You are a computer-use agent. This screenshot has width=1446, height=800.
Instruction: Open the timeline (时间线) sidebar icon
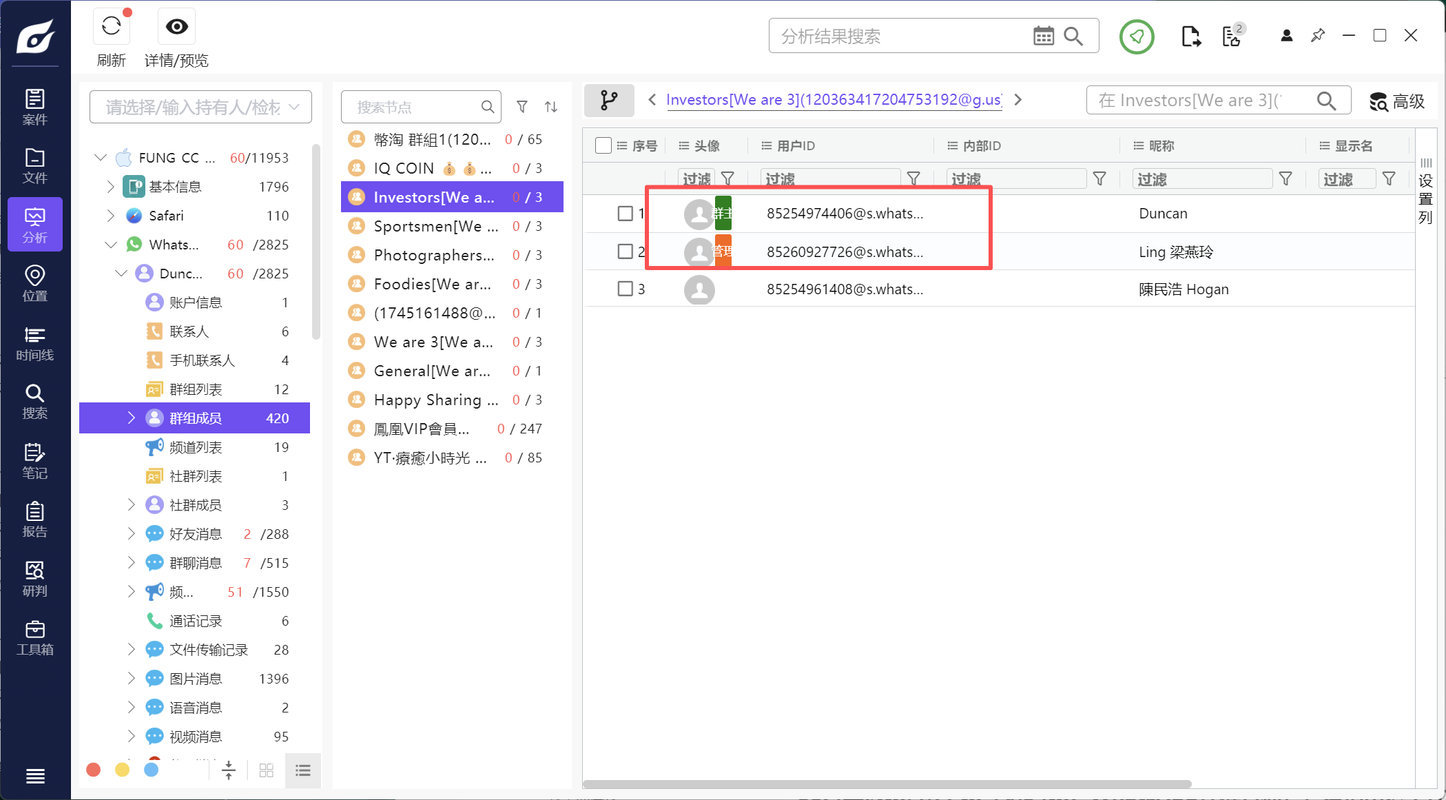point(34,343)
